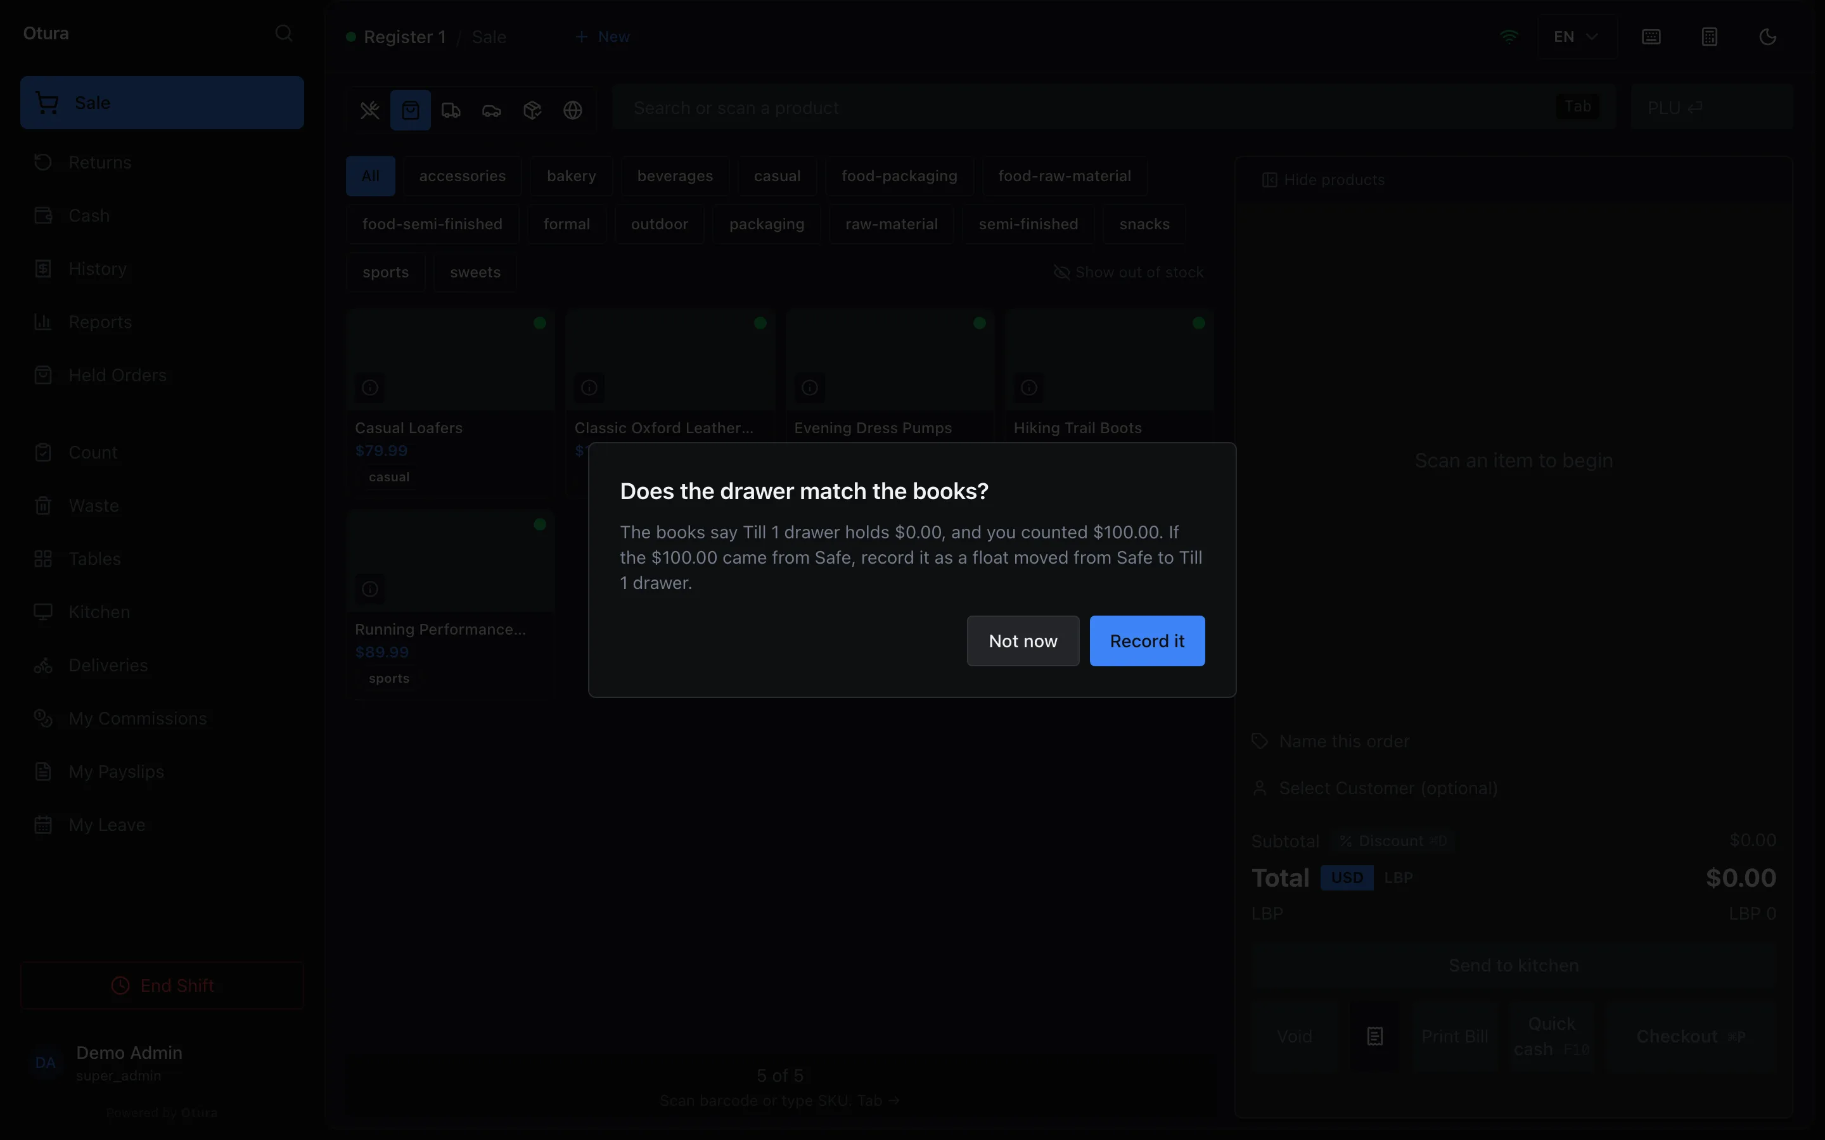Toggle Hide products panel
This screenshot has height=1140, width=1825.
tap(1324, 179)
